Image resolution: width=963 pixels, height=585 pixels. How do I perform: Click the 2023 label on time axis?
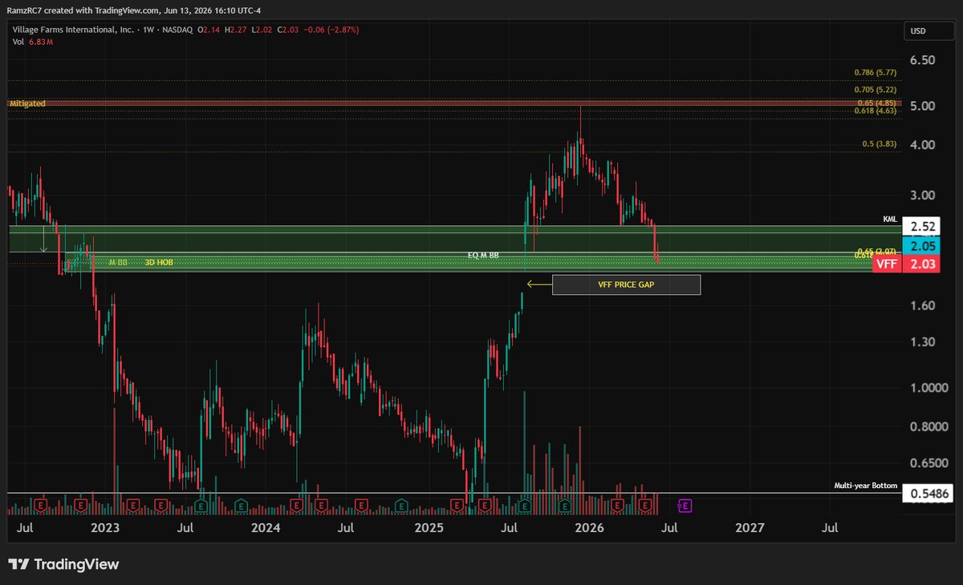[105, 527]
